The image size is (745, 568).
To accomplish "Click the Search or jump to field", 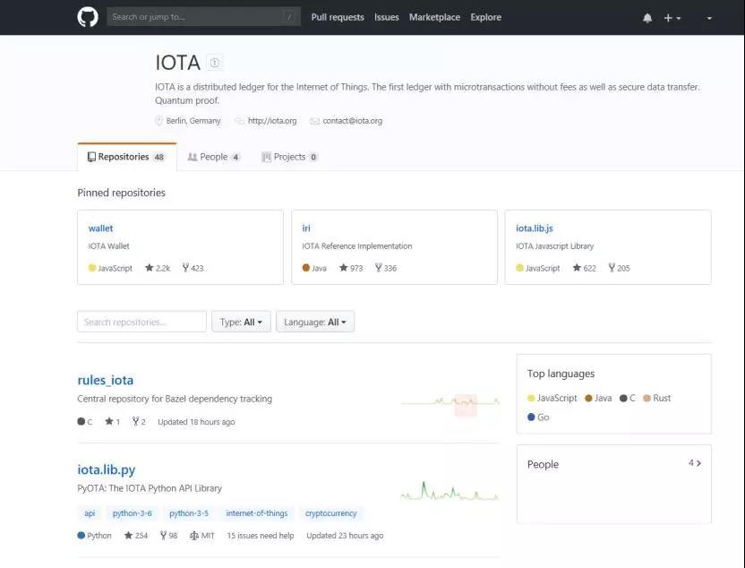I will 203,17.
